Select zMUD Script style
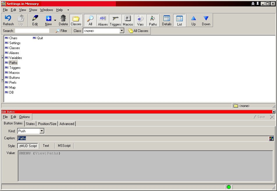The image size is (277, 191). (x=28, y=146)
